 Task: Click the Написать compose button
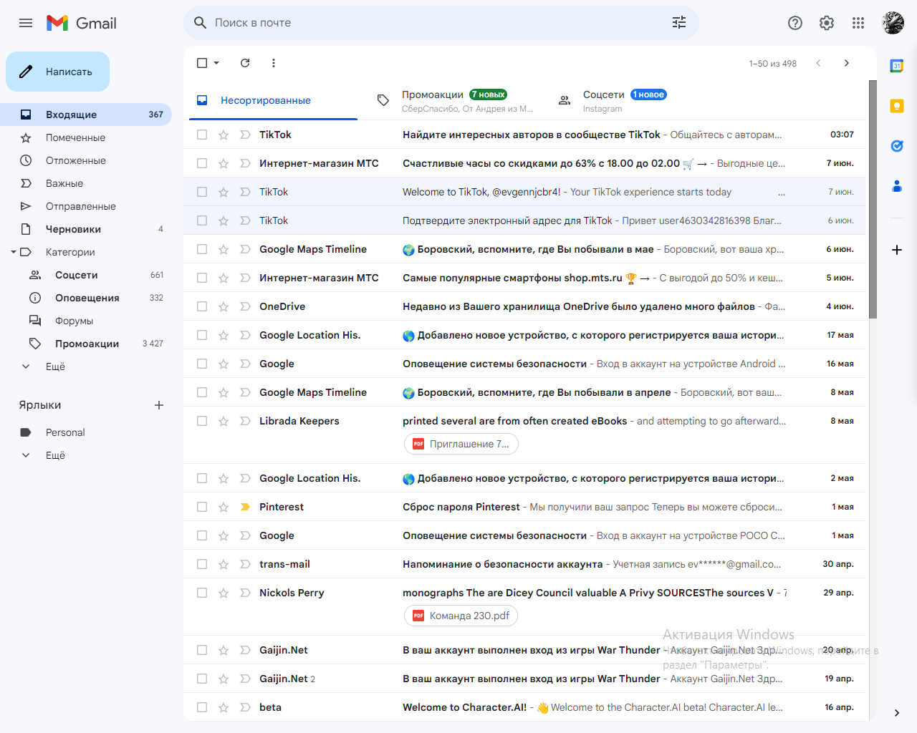coord(57,72)
